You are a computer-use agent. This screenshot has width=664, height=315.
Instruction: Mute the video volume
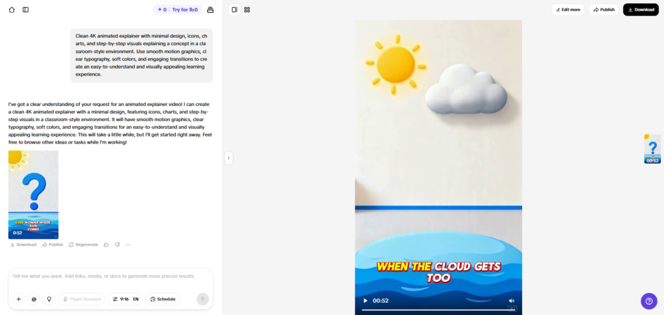point(512,301)
